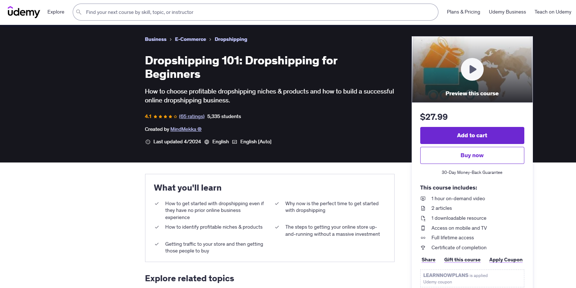Go to E-Commerce breadcrumb
This screenshot has width=576, height=288.
click(190, 39)
